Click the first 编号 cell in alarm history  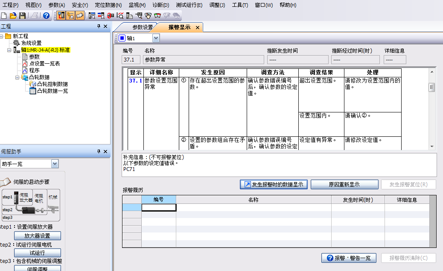pyautogui.click(x=158, y=207)
